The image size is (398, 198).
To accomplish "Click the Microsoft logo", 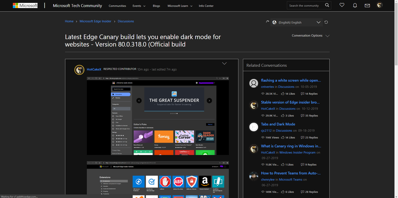I will 25,6.
